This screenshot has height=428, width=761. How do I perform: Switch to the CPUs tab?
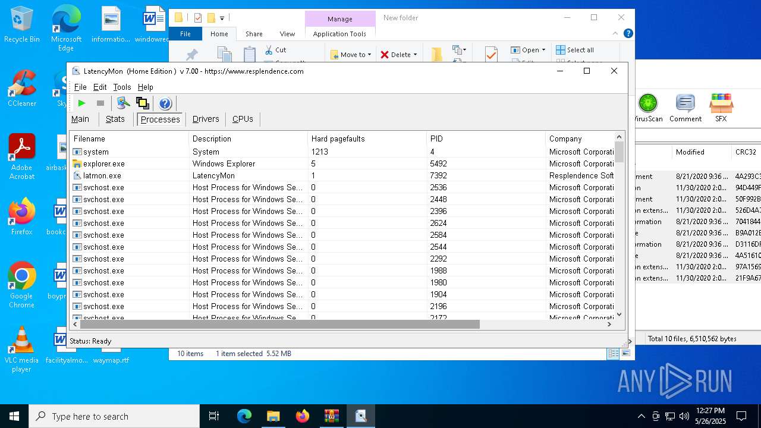point(243,119)
